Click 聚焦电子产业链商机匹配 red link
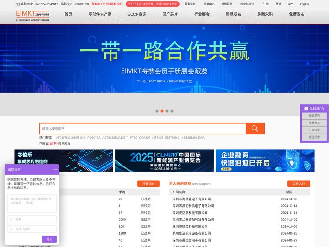 pyautogui.click(x=107, y=4)
